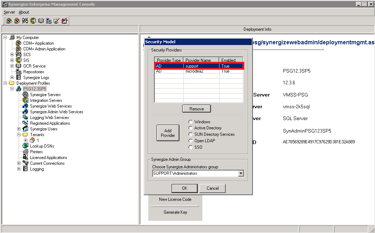This screenshot has height=233, width=375.
Task: Click the Remove provider button
Action: (x=197, y=109)
